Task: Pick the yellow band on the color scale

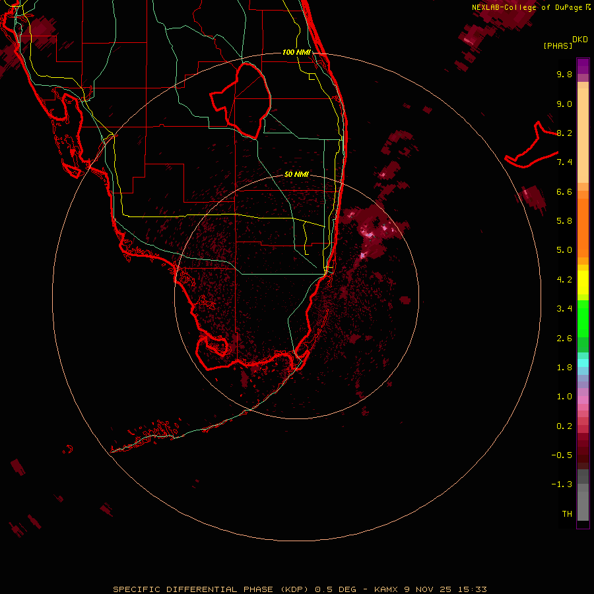Action: click(x=583, y=282)
